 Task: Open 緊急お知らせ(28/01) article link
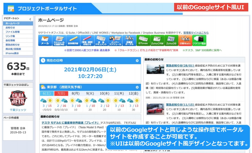click(x=180, y=66)
